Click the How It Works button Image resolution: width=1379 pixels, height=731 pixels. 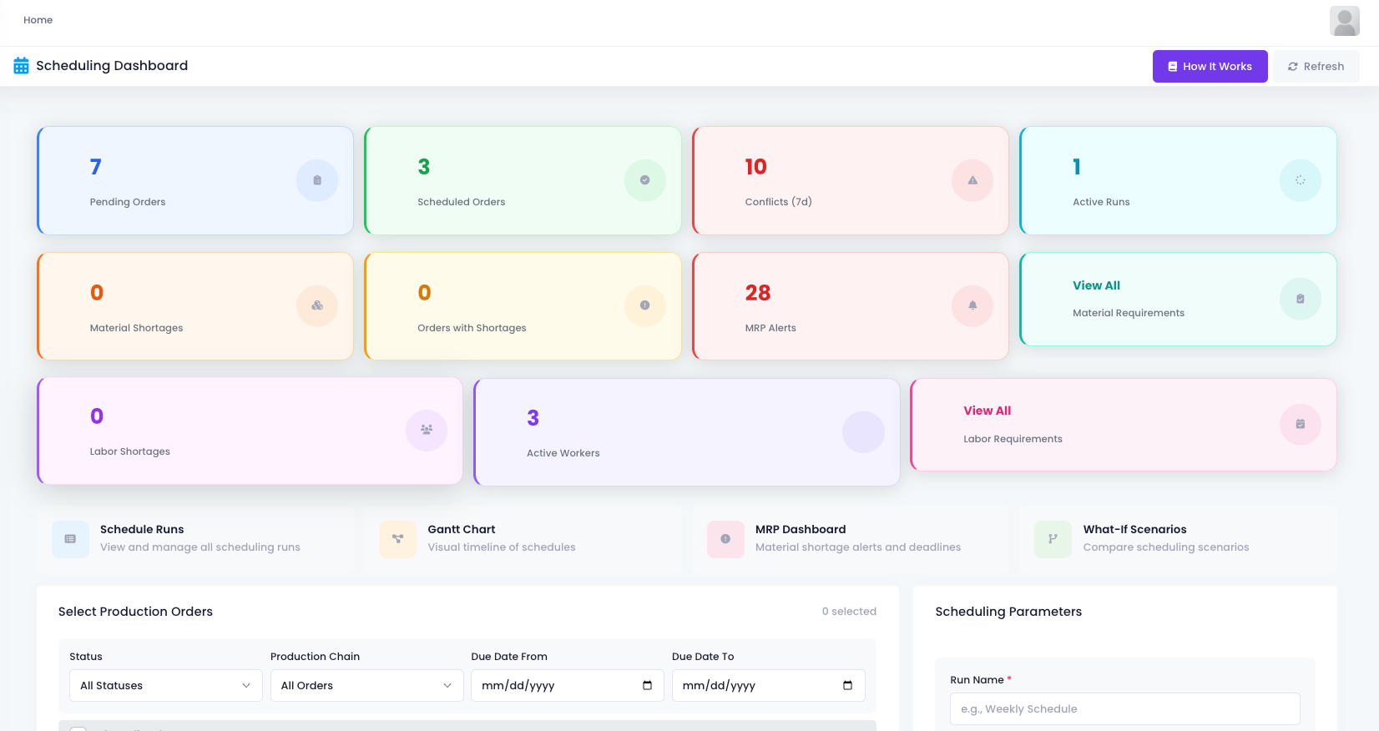pyautogui.click(x=1210, y=67)
